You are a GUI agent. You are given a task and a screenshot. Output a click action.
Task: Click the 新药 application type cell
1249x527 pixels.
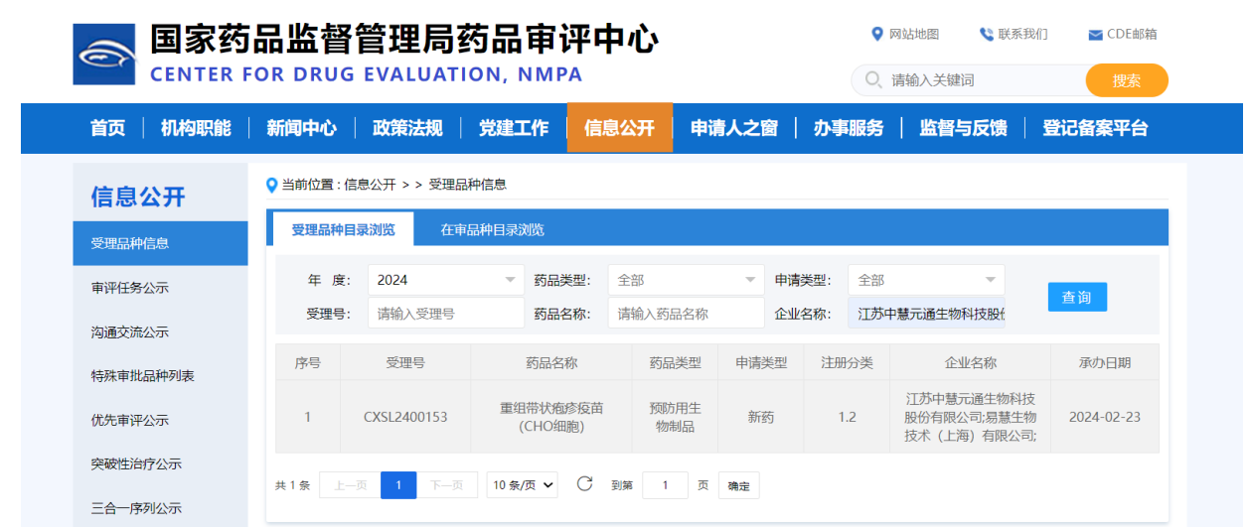point(760,417)
